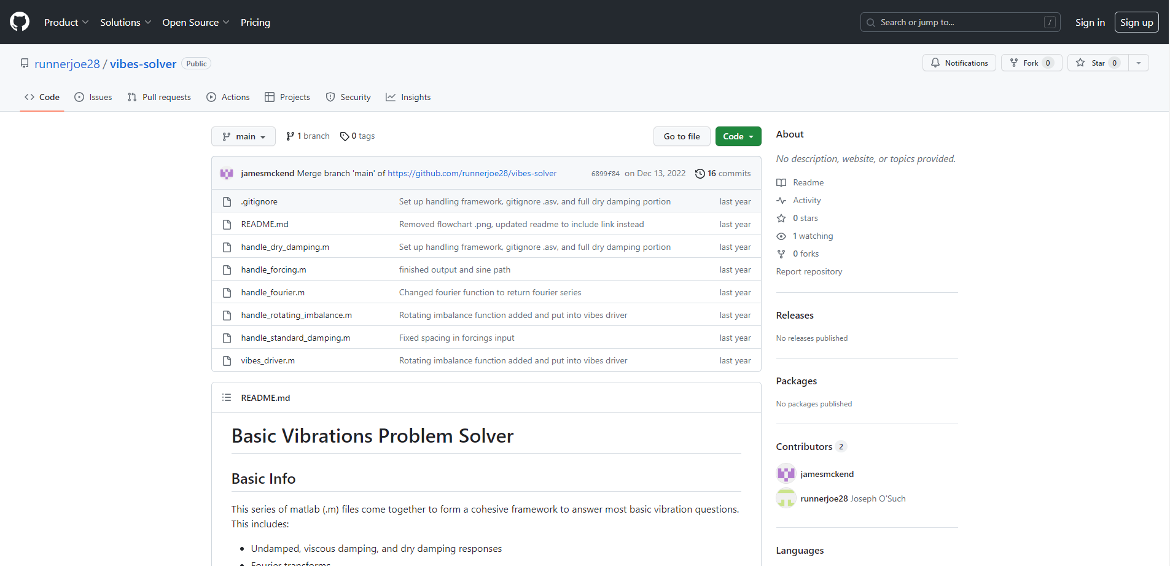Open commit hash 6899f84

[x=606, y=174]
